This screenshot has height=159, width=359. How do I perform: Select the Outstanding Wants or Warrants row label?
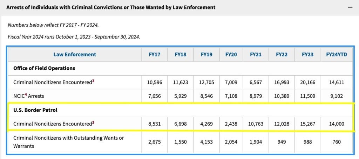tap(68, 141)
